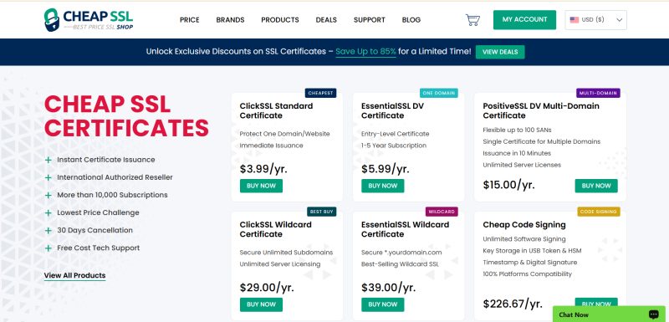Click the BEST BUY badge
The image size is (669, 322).
tap(322, 212)
